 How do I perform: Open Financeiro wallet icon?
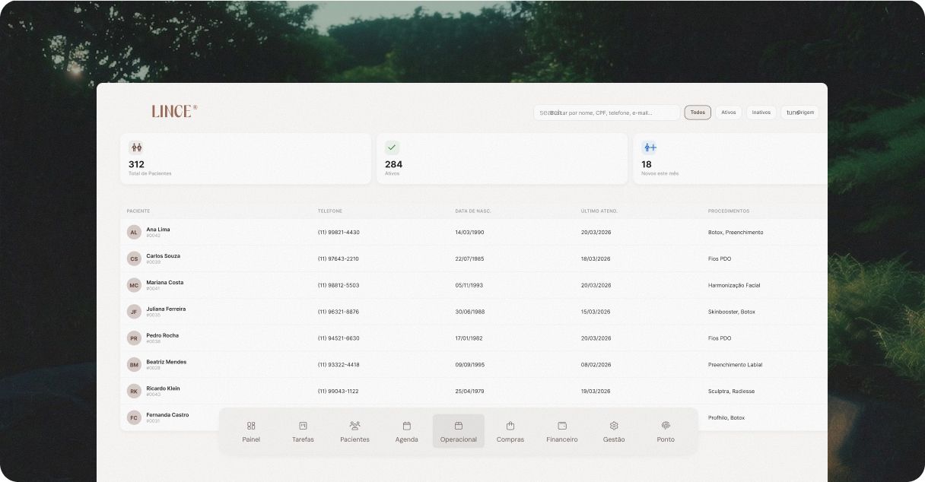point(562,427)
